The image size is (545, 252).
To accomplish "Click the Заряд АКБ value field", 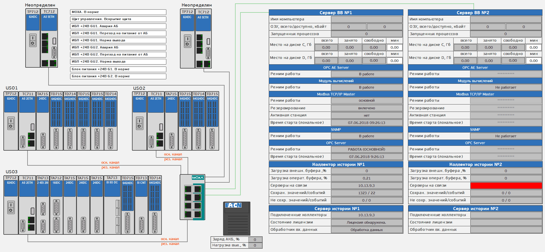I will click(255, 240).
